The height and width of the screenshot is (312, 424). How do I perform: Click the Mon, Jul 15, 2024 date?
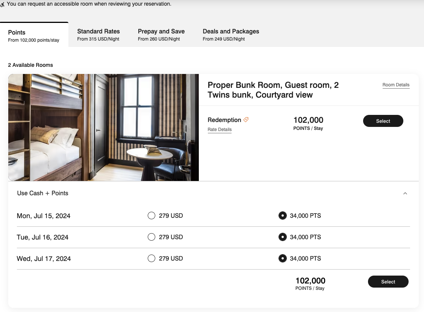coord(44,216)
